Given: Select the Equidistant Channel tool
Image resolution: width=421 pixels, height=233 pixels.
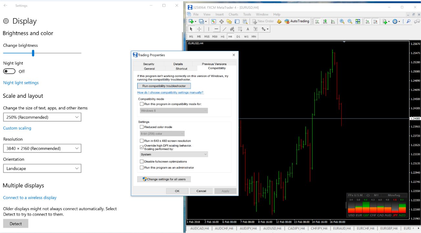Looking at the screenshot, I should click(232, 29).
